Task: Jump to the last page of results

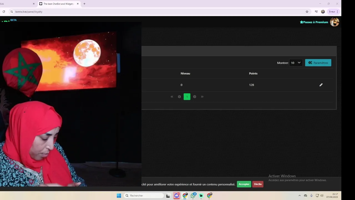Action: pos(202,97)
